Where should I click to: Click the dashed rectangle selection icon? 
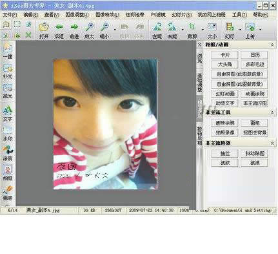(17, 25)
